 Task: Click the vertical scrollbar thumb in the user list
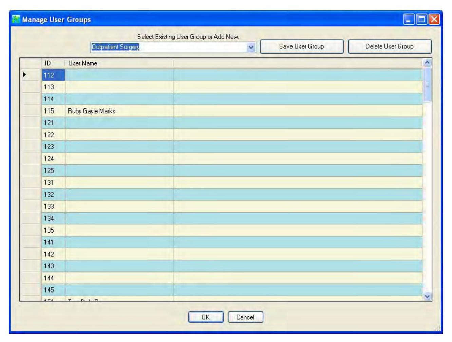pos(427,84)
